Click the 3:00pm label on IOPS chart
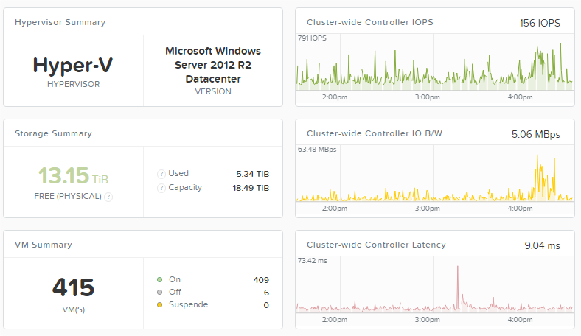581x336 pixels. [427, 97]
